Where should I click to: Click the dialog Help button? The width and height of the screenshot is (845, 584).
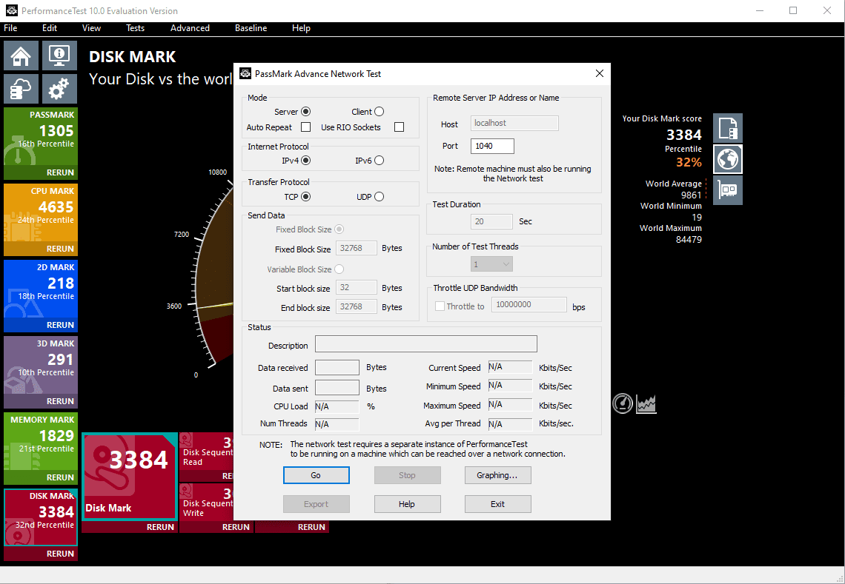407,504
